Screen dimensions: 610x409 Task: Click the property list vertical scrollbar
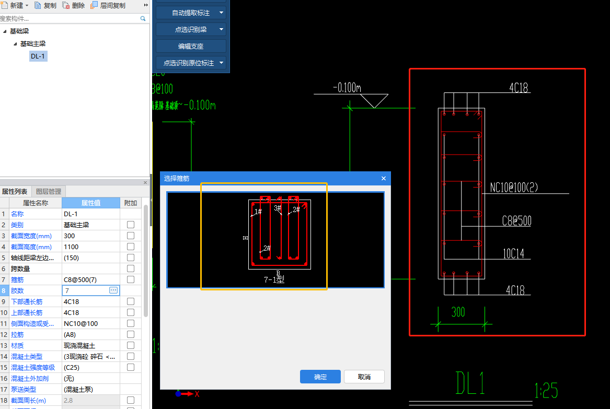pos(146,261)
